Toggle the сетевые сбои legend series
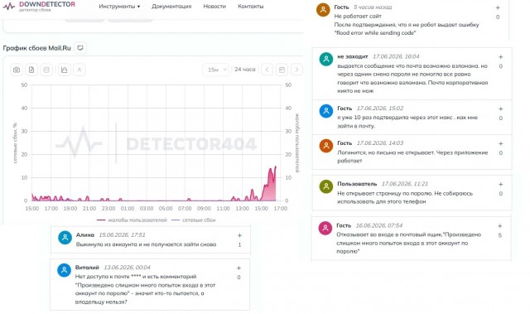 (x=194, y=220)
